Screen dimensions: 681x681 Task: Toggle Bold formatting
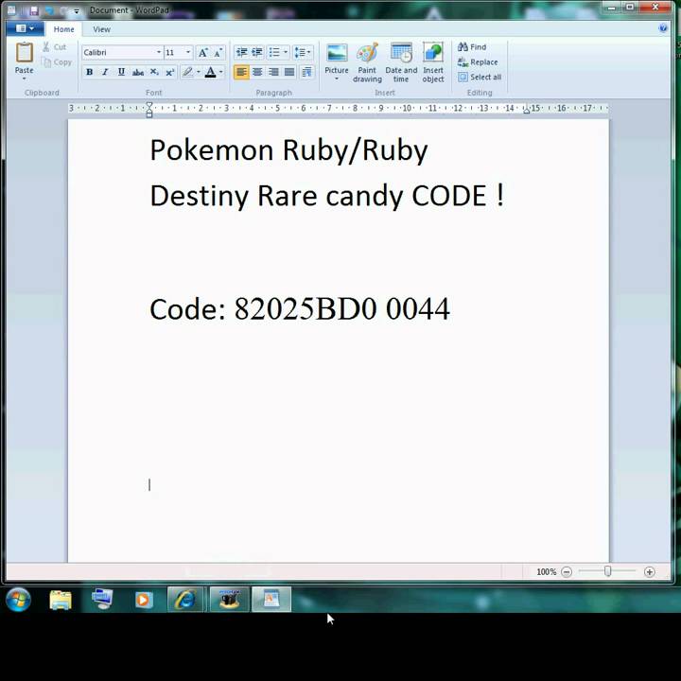pyautogui.click(x=90, y=72)
